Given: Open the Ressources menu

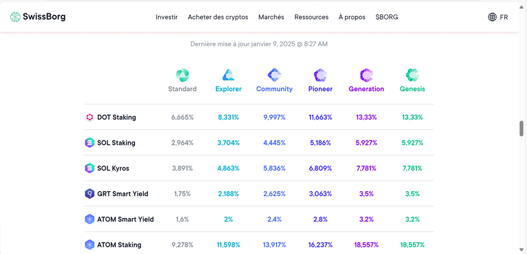Looking at the screenshot, I should [x=312, y=17].
